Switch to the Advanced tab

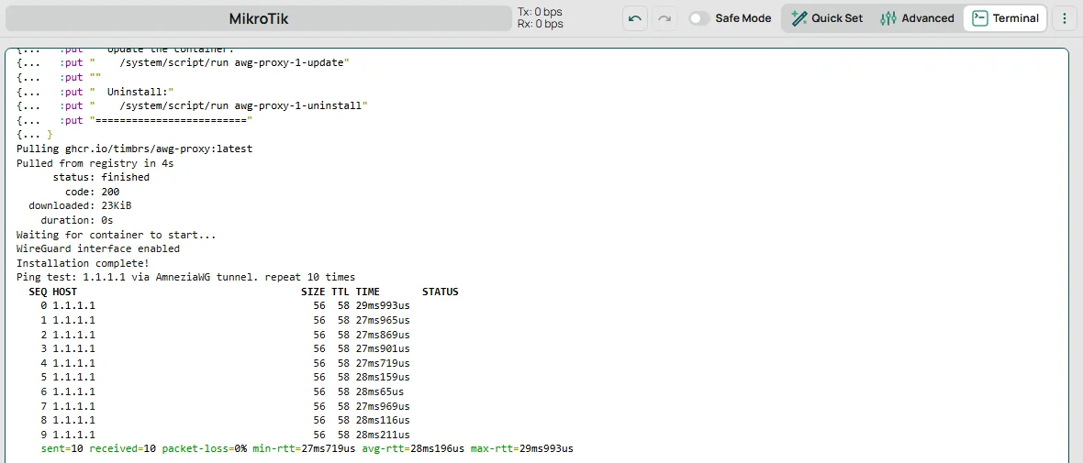tap(917, 18)
